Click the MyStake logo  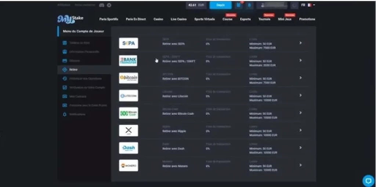70,19
